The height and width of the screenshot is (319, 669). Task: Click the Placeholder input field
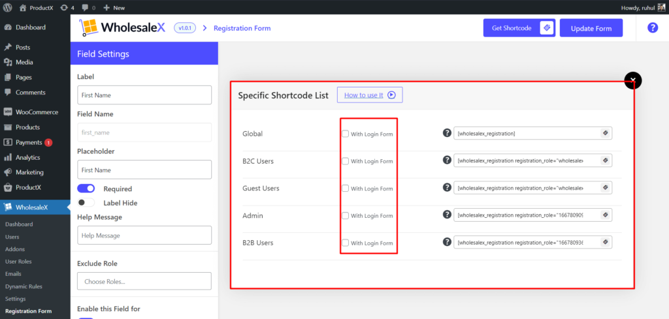[x=144, y=170]
